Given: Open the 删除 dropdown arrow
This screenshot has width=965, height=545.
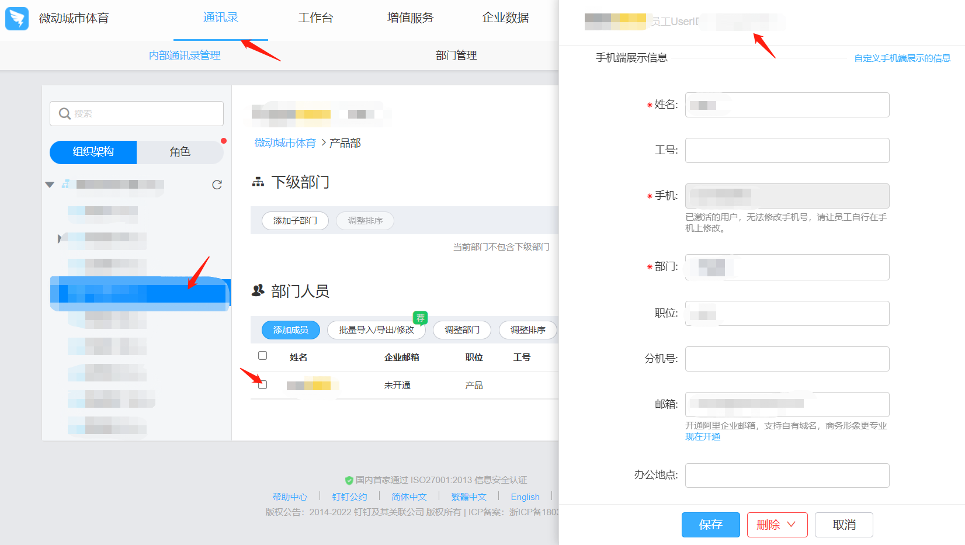Looking at the screenshot, I should click(792, 525).
